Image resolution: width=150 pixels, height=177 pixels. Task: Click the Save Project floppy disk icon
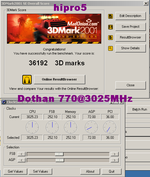tap(111, 27)
